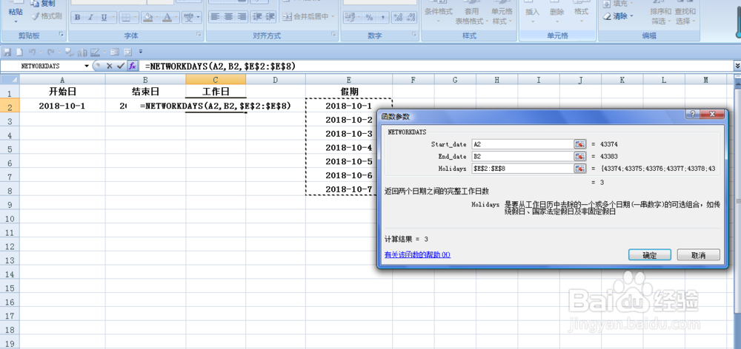
Task: Click the phonetic guide 文 icon
Action: click(x=189, y=18)
